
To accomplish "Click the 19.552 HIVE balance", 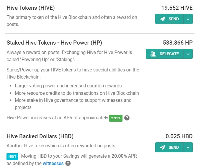I will coord(177,8).
